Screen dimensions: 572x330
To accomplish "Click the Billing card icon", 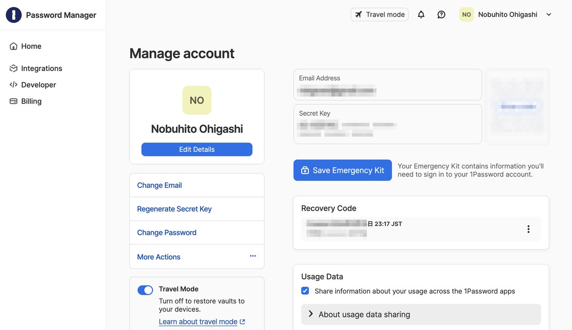I will click(13, 101).
